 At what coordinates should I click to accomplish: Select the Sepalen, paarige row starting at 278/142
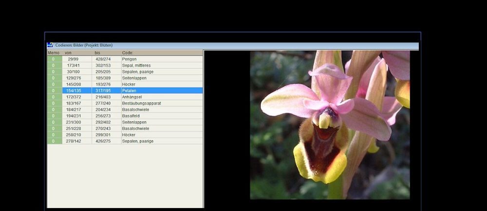(137, 141)
